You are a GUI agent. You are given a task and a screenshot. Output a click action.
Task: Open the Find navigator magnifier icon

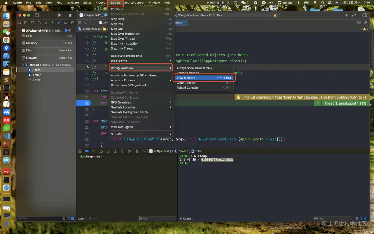coord(39,23)
